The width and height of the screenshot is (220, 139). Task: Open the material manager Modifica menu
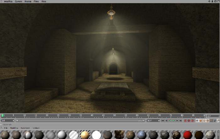point(14,128)
